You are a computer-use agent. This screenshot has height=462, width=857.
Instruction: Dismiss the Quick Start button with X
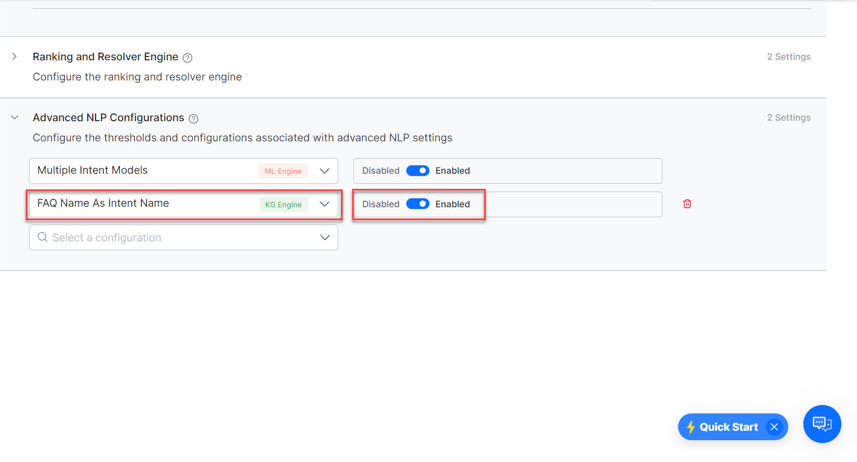click(x=774, y=427)
